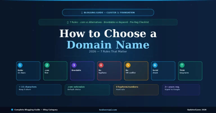This screenshot has width=216, height=113.
Task: Click the blue number 6 circle
Action: [155, 65]
